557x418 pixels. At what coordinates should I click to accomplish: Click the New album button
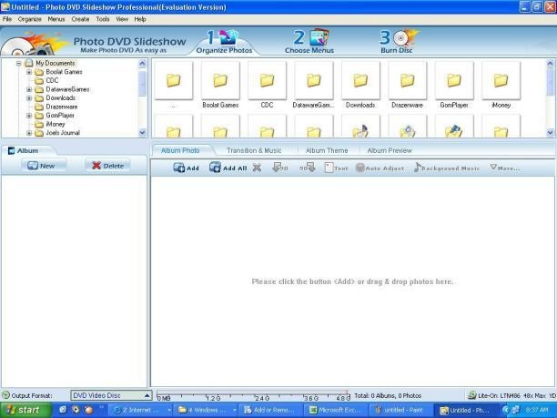pyautogui.click(x=44, y=166)
